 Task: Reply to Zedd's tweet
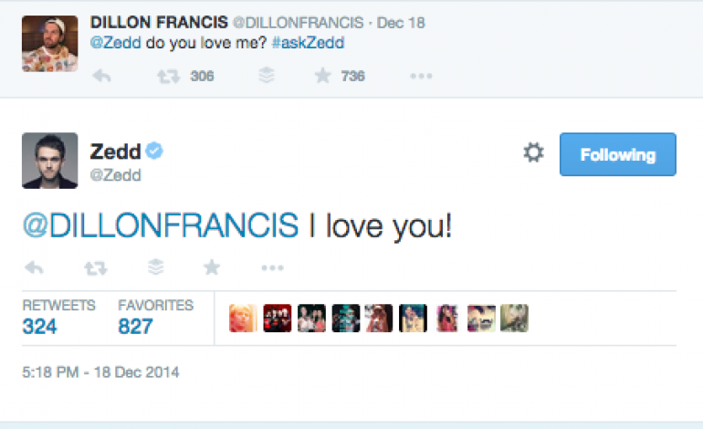[34, 267]
